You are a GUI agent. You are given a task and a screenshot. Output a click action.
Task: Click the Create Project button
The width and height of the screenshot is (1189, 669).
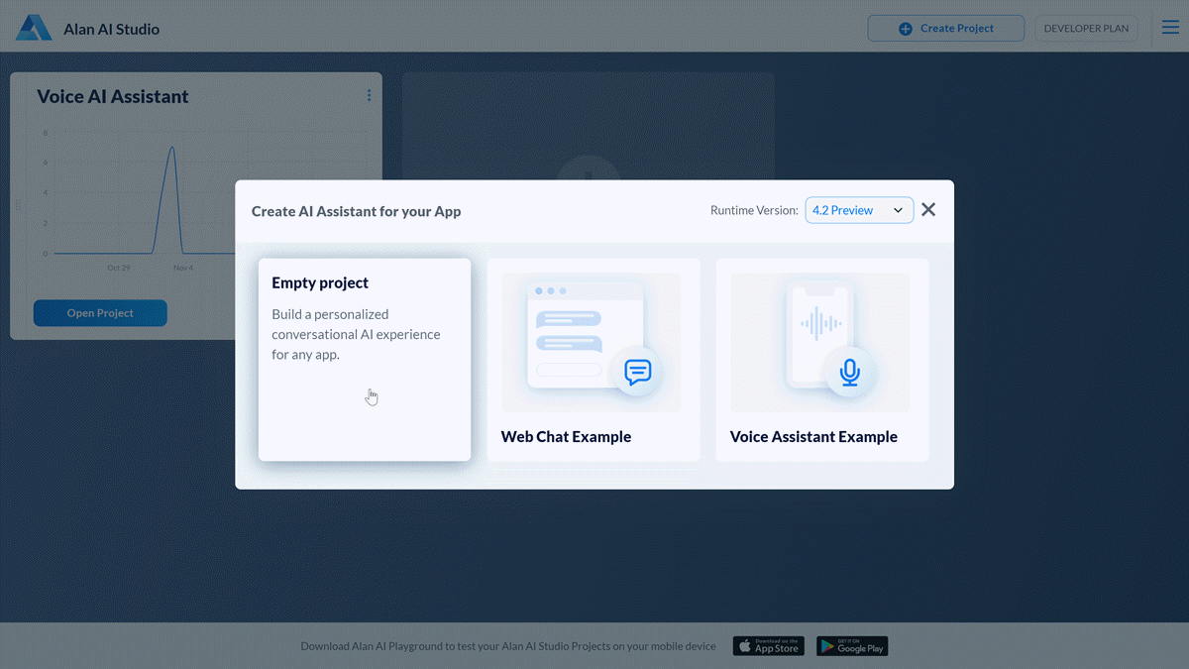click(945, 29)
